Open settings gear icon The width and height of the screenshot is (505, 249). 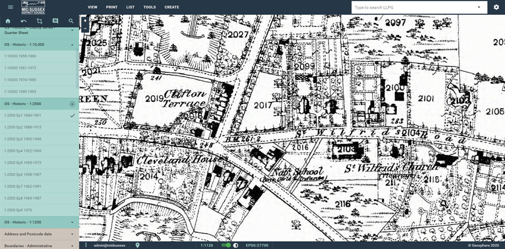496,7
